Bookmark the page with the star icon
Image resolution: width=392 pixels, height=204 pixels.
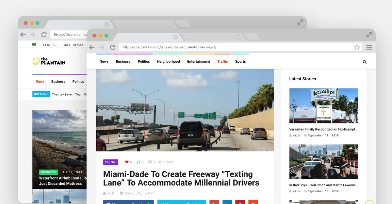tap(357, 47)
